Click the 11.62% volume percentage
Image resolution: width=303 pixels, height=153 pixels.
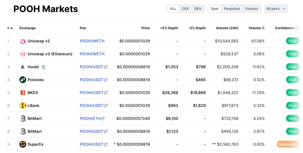pos(258,67)
